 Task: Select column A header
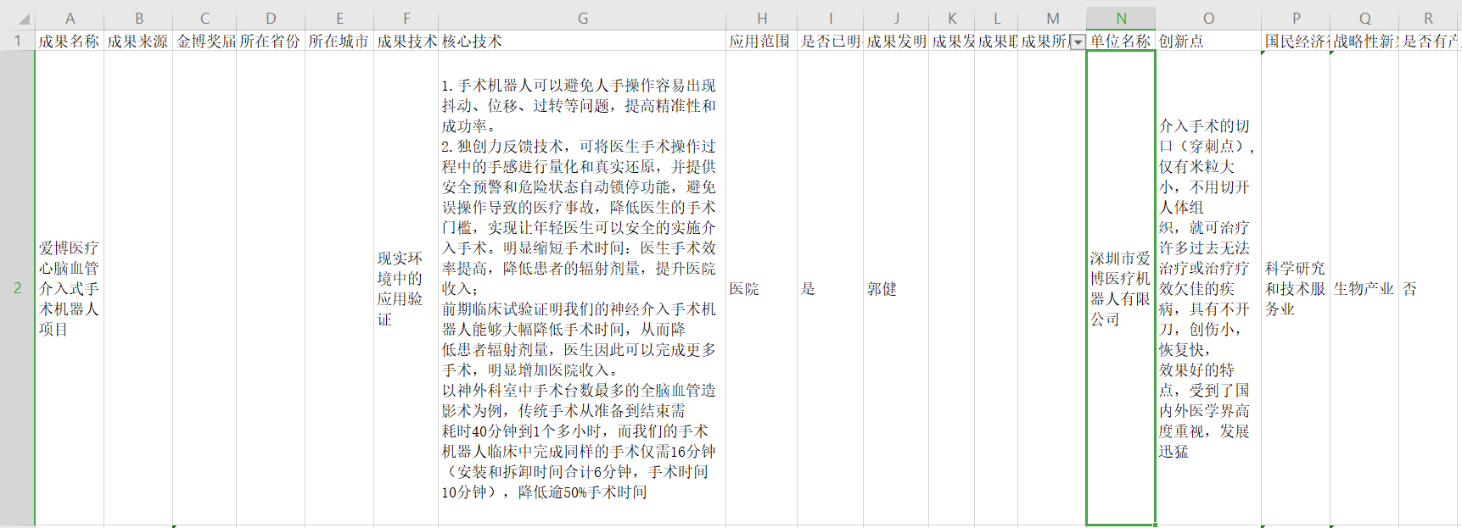tap(70, 19)
